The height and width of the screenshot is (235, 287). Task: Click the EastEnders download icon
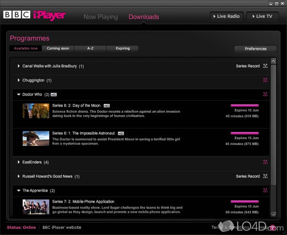click(x=265, y=162)
